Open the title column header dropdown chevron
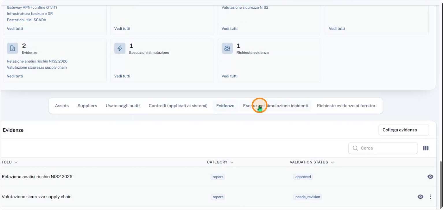Image resolution: width=443 pixels, height=210 pixels. point(16,162)
